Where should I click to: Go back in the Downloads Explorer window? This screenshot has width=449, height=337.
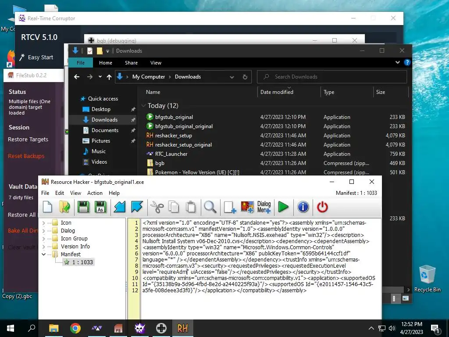(76, 77)
